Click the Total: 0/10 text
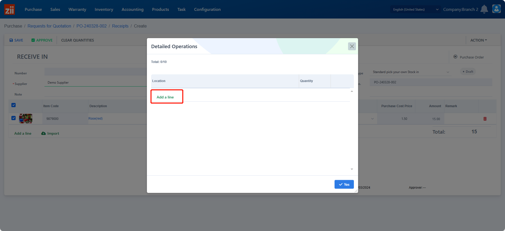 [159, 62]
